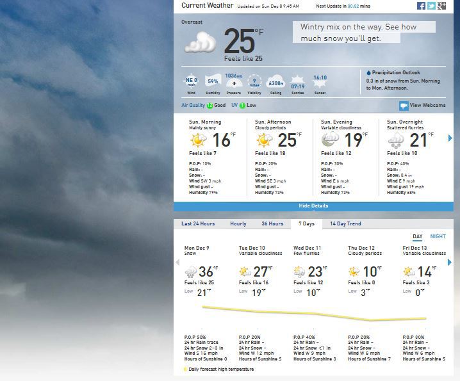Click the 07:19 Sunrise icon
This screenshot has width=460, height=381.
[297, 83]
